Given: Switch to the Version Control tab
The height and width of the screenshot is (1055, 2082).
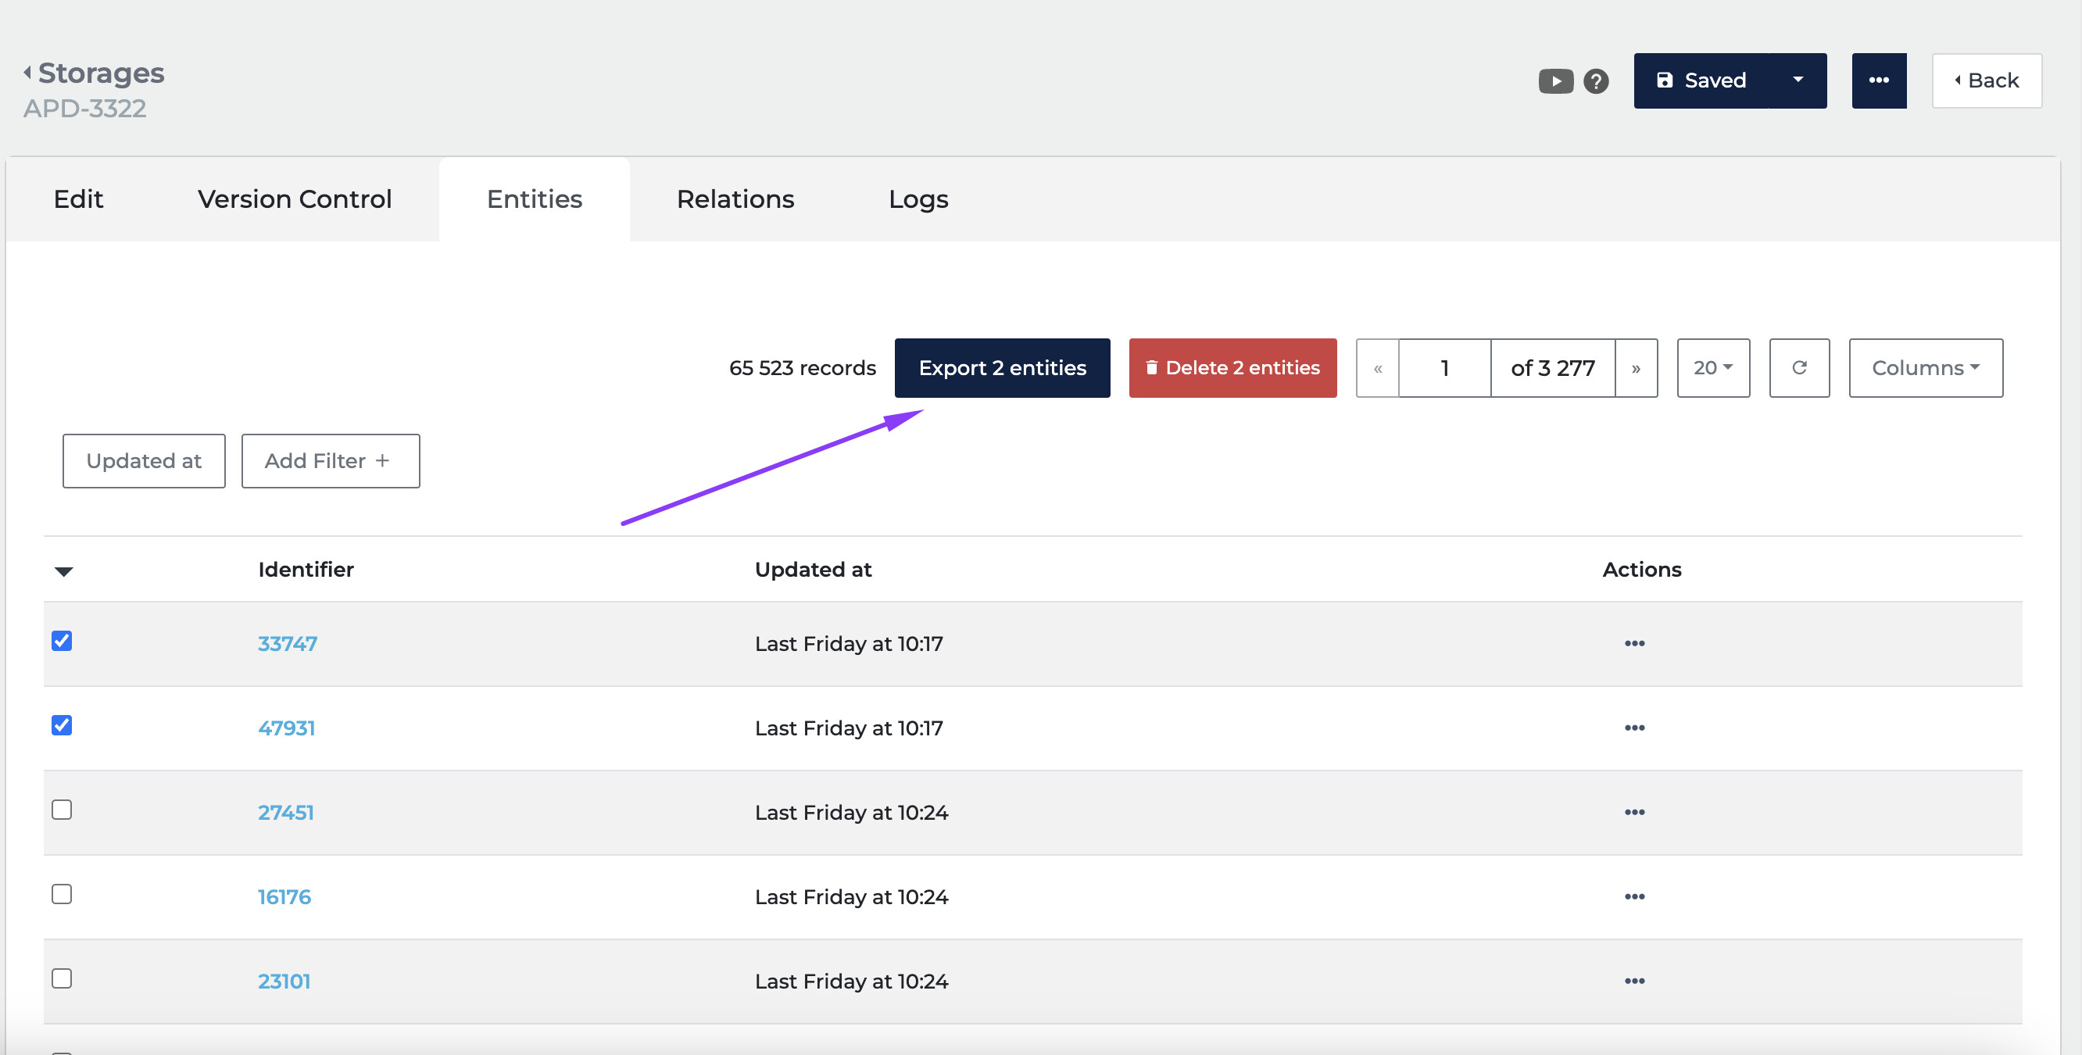Looking at the screenshot, I should (x=294, y=198).
